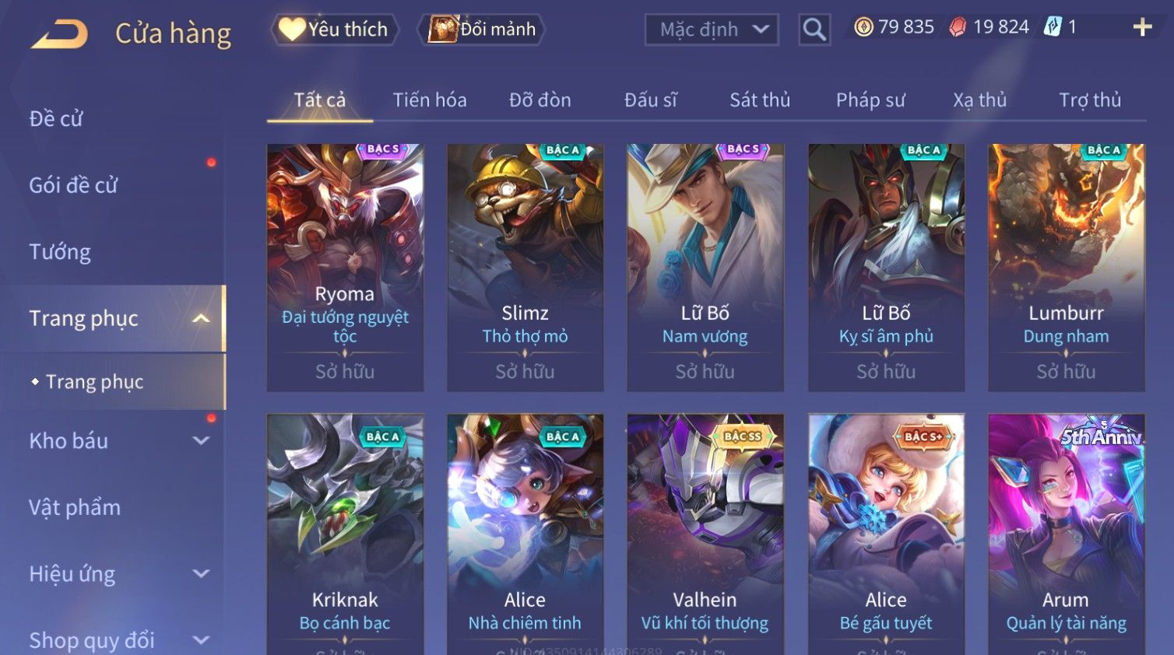Tap the heart icon in Yêu thích
Screen dimensions: 1174x655
pos(292,29)
